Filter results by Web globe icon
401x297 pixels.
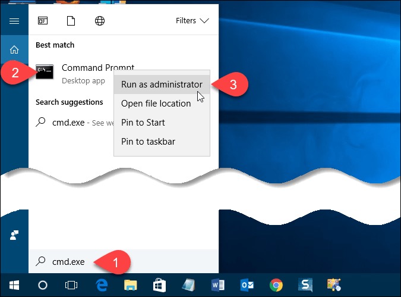point(100,21)
